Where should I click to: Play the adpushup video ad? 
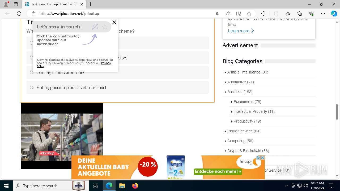[x=62, y=136]
